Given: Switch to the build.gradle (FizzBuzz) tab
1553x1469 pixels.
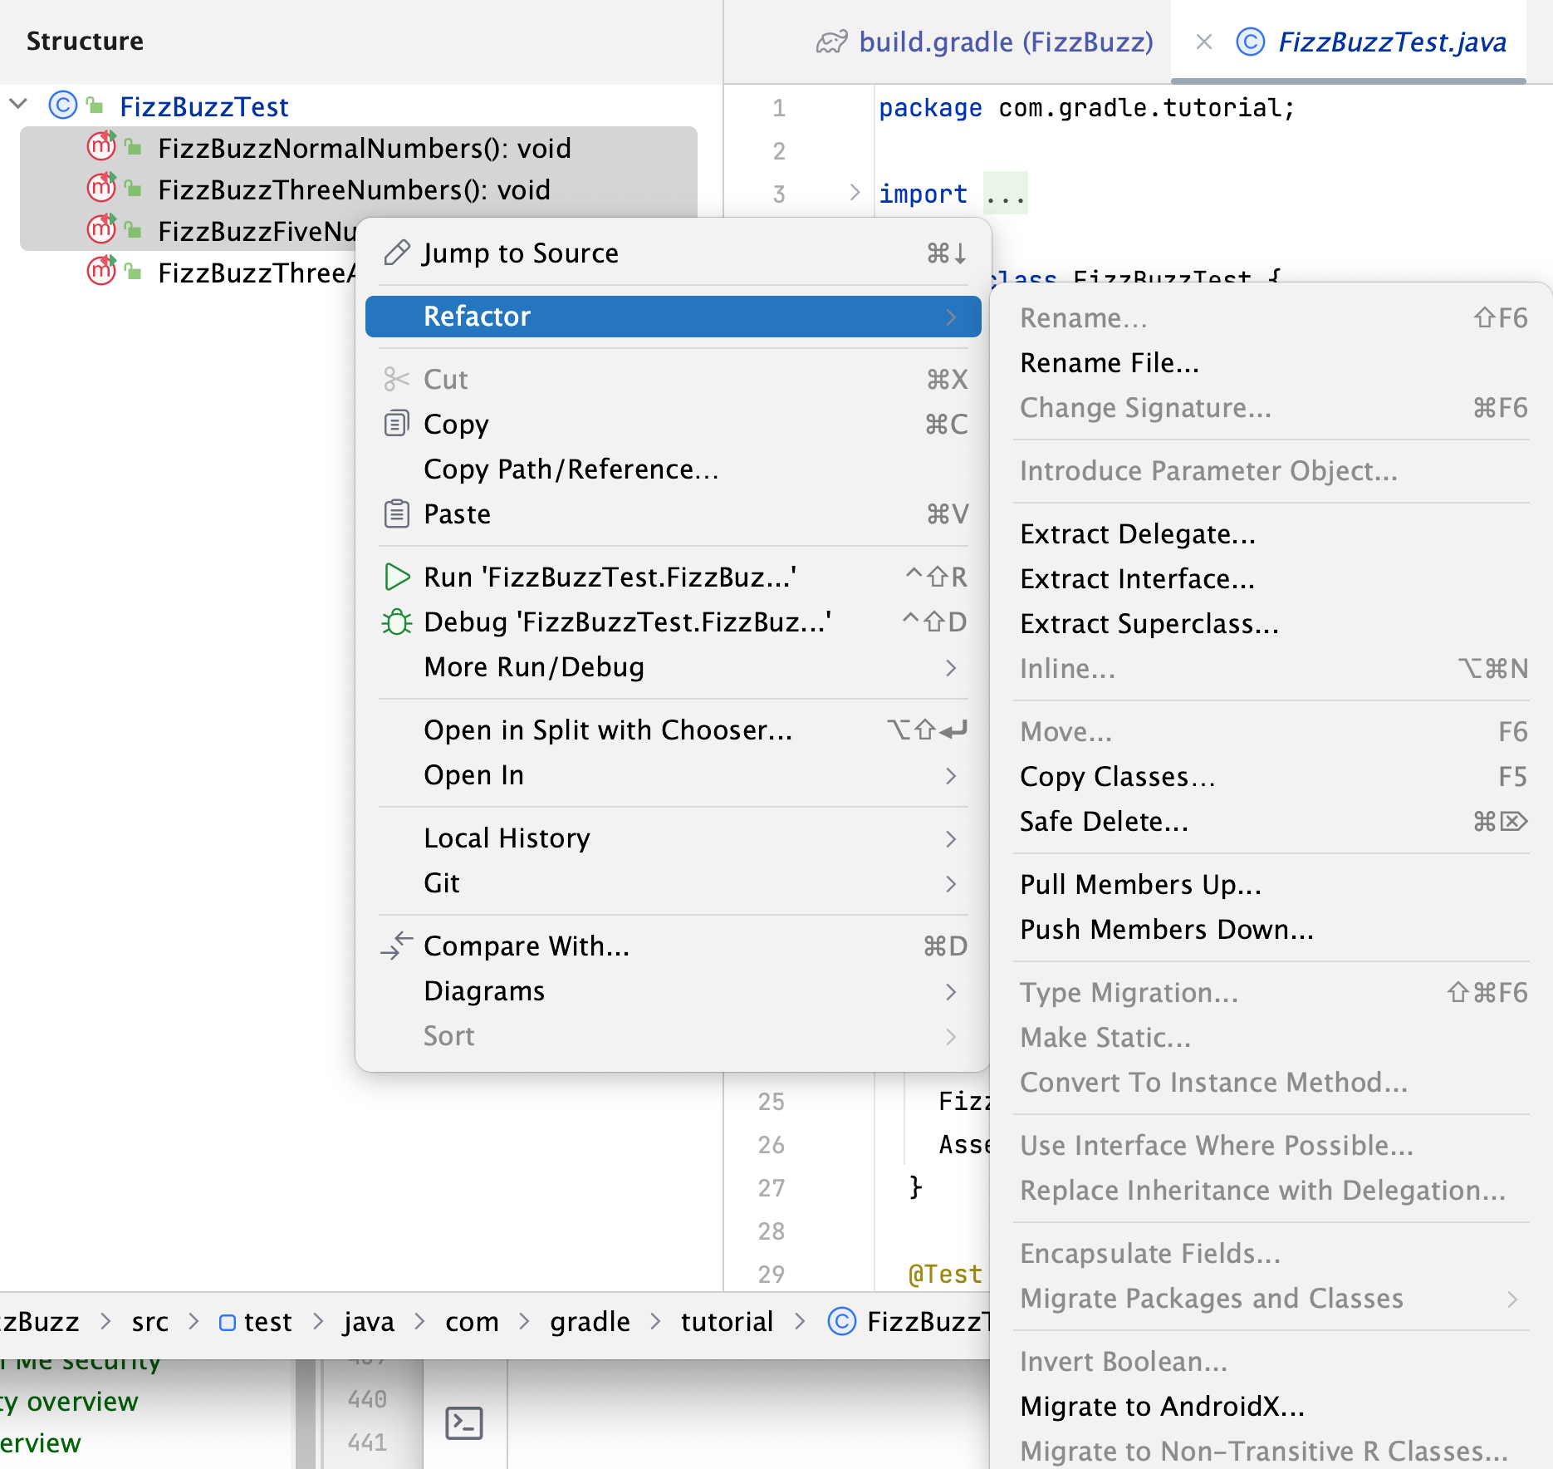Looking at the screenshot, I should pyautogui.click(x=1007, y=41).
